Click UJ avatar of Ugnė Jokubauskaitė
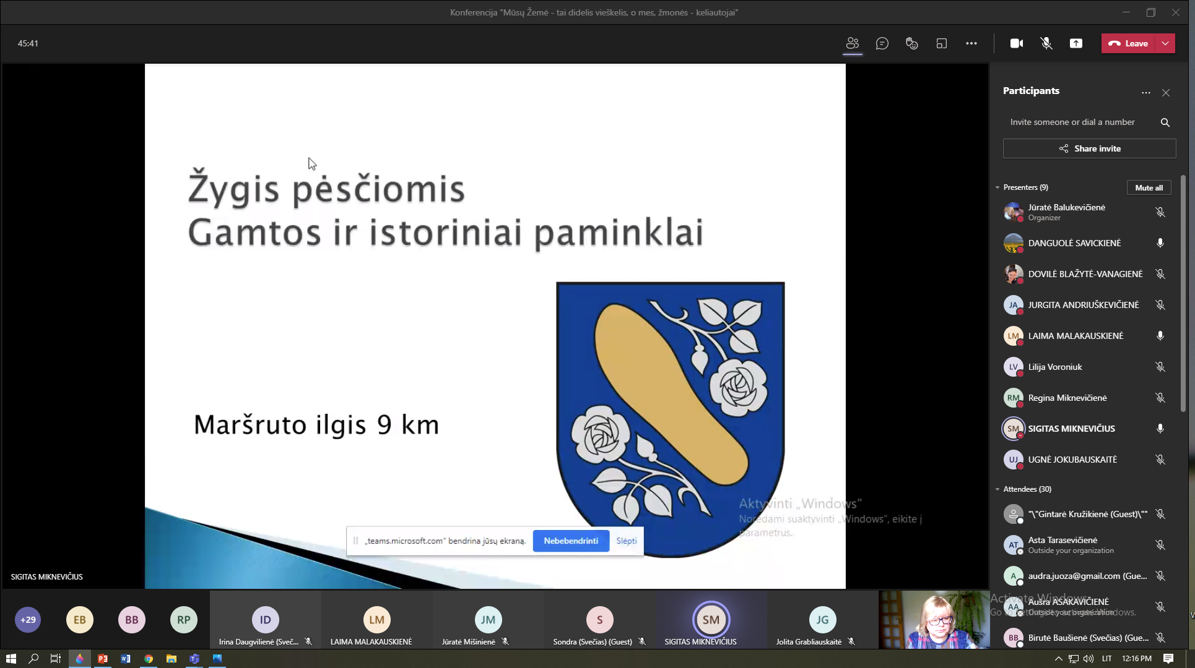The image size is (1195, 668). pos(1013,460)
